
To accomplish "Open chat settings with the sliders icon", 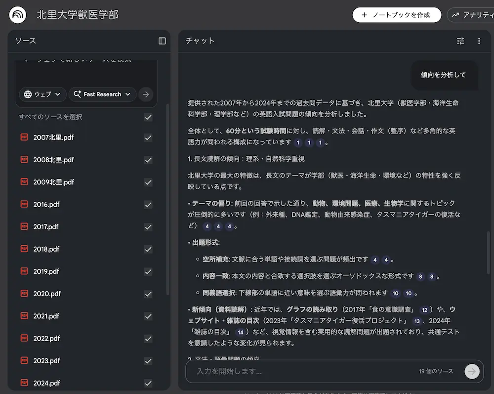I will (x=460, y=41).
